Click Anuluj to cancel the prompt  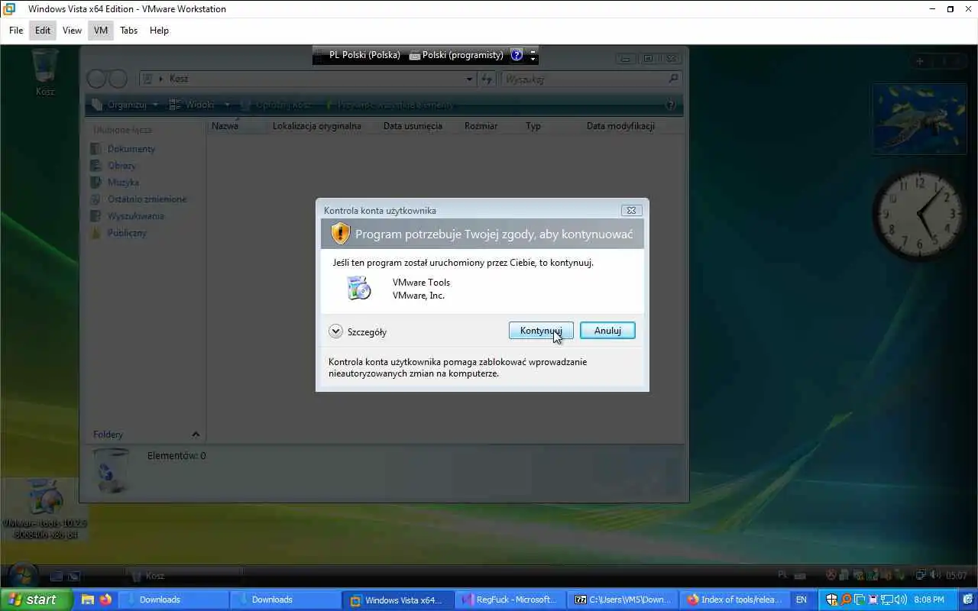click(607, 331)
